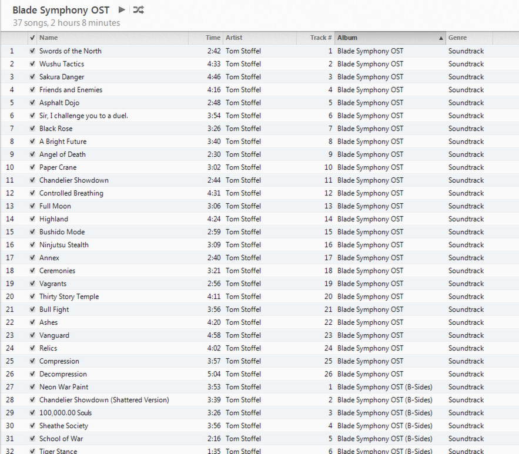Uncheck the Swords of the North checkbox
This screenshot has width=519, height=454.
(x=32, y=51)
